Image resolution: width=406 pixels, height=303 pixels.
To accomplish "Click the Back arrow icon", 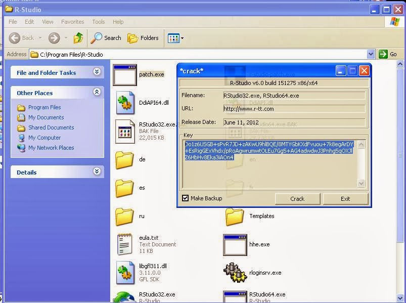I will click(x=15, y=38).
